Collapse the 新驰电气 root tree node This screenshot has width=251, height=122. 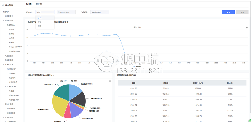click(1, 12)
